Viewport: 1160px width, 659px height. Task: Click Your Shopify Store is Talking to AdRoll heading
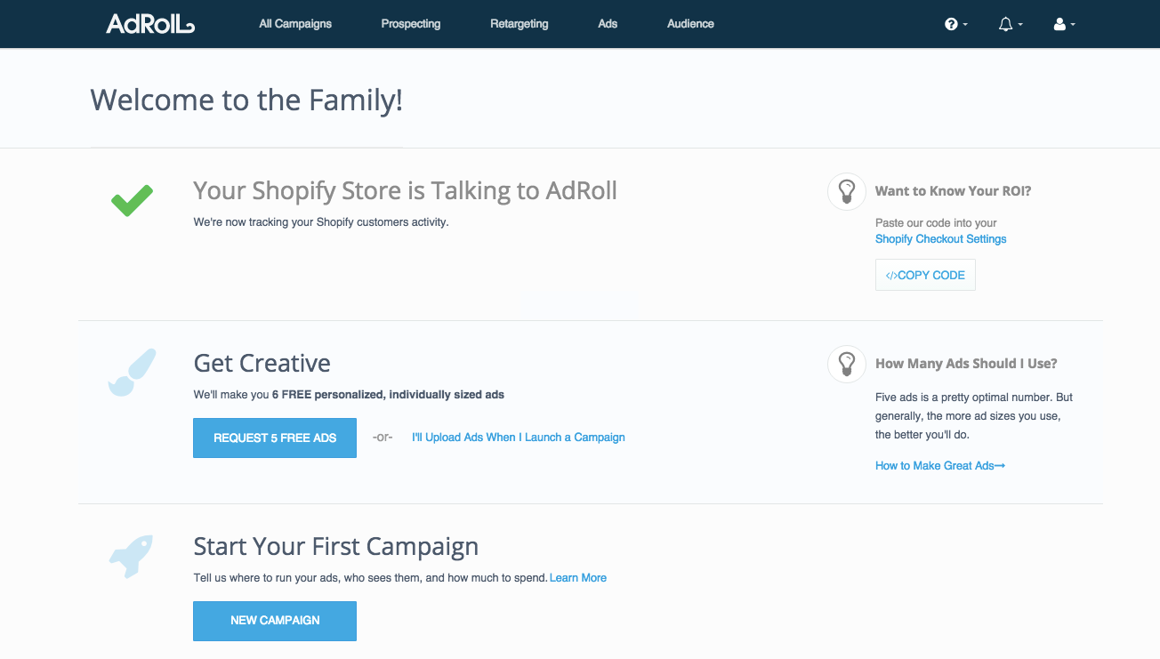(406, 191)
